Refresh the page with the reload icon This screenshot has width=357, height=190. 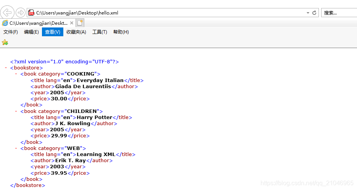(314, 13)
